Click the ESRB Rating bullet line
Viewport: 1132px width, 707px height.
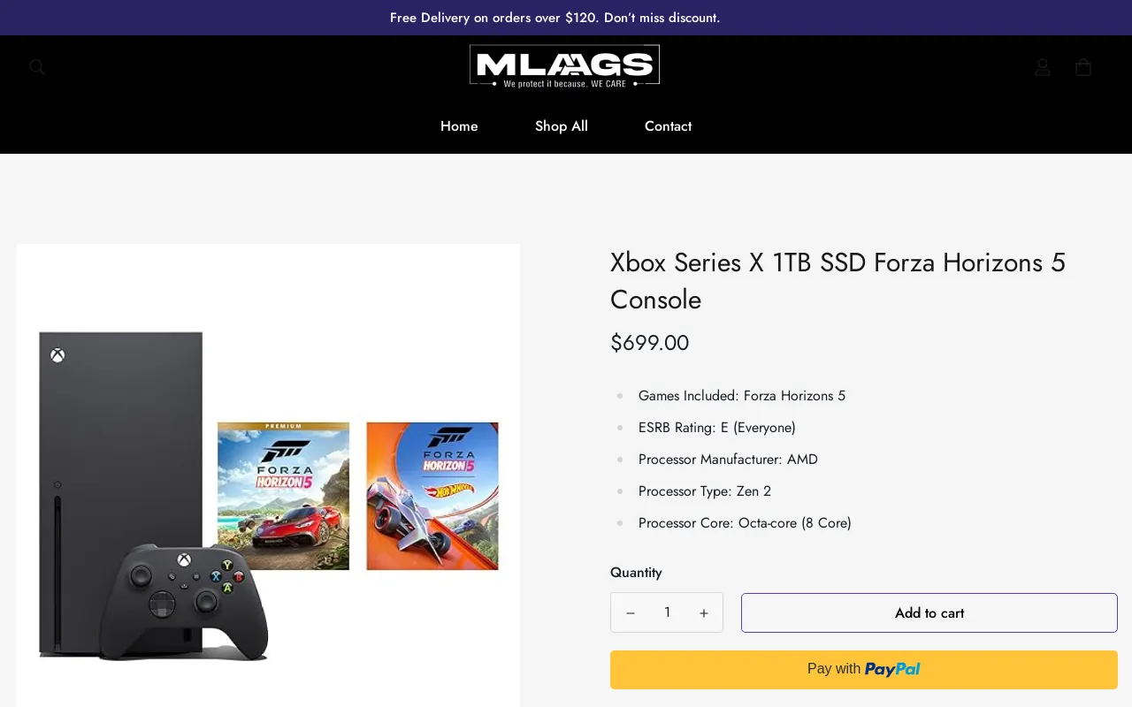click(716, 428)
